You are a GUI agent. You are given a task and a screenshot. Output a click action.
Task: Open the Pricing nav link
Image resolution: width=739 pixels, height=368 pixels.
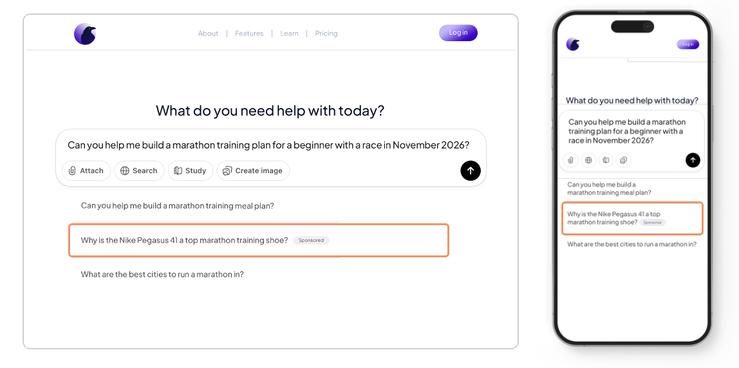(x=326, y=33)
